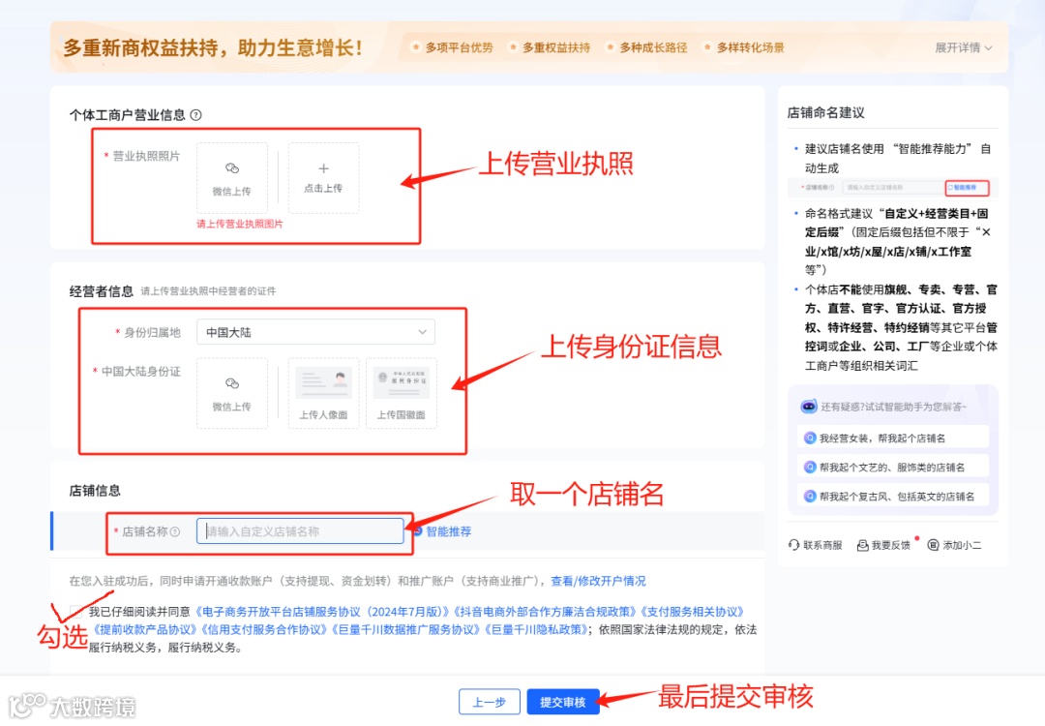Click the 上一步 button
The height and width of the screenshot is (726, 1045).
pyautogui.click(x=490, y=702)
